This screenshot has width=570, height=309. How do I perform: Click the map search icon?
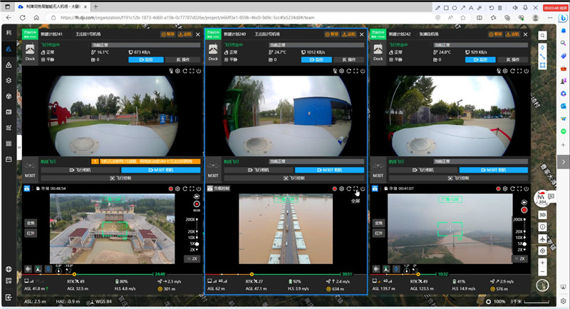[x=542, y=36]
